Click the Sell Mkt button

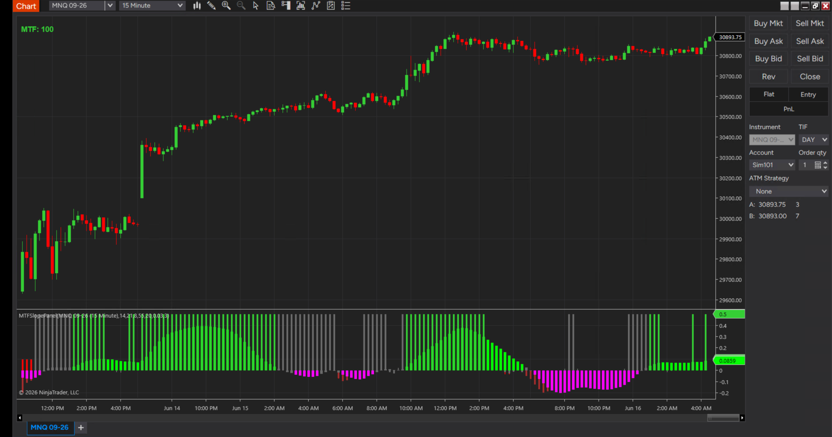click(x=810, y=23)
